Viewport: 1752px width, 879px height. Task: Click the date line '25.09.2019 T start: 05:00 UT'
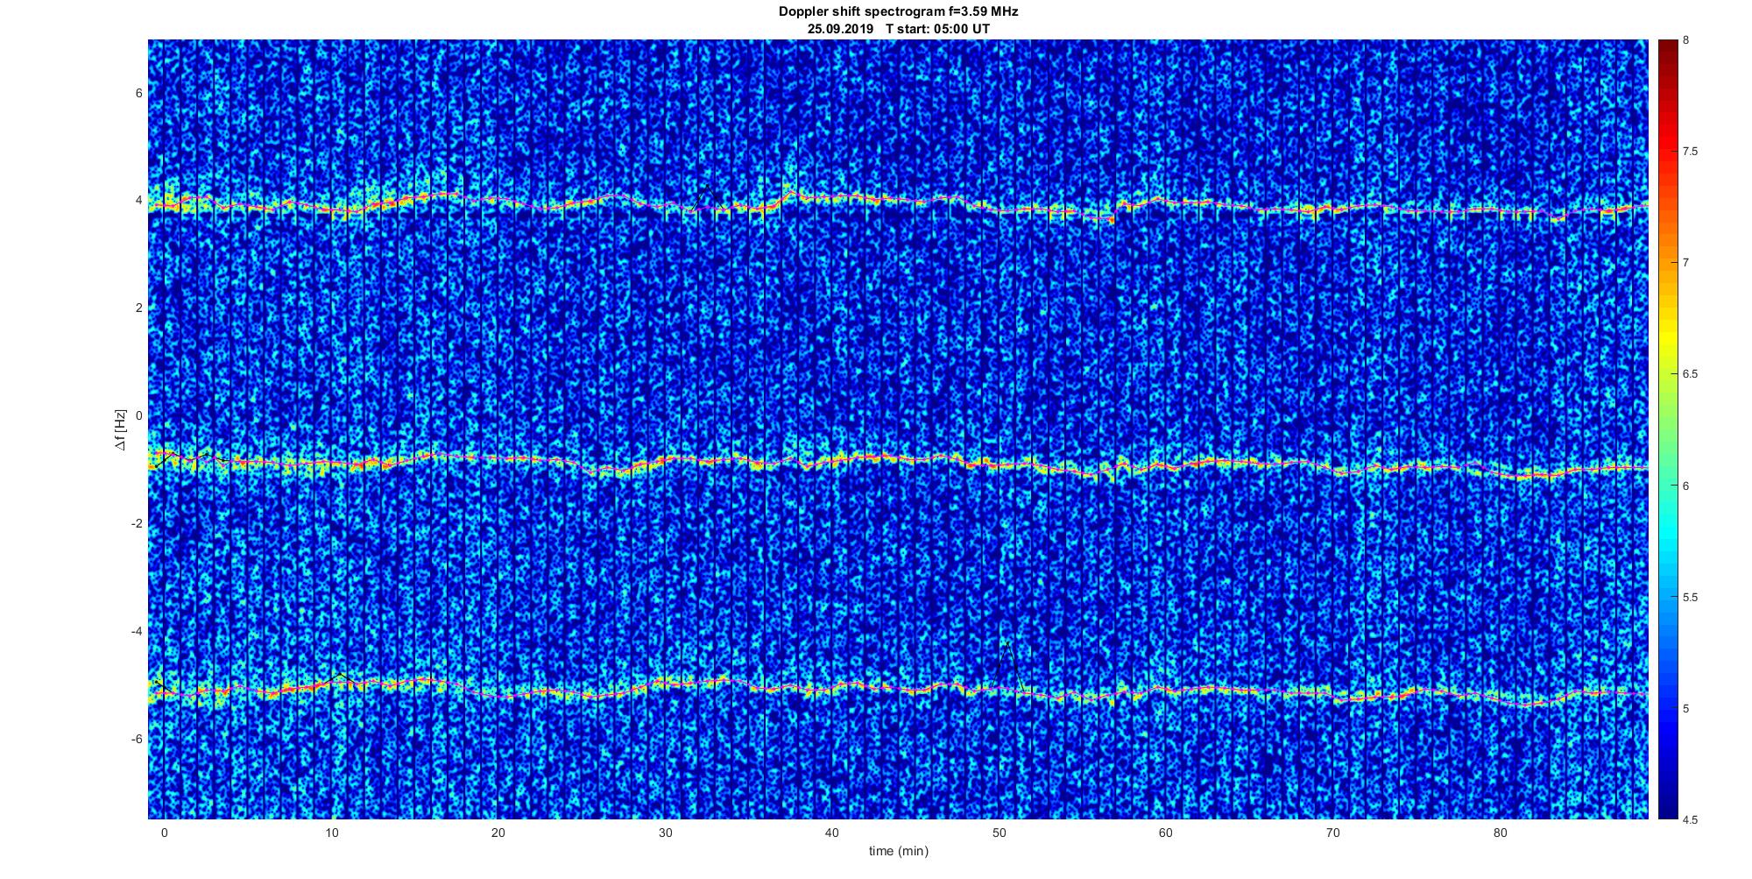click(x=898, y=29)
